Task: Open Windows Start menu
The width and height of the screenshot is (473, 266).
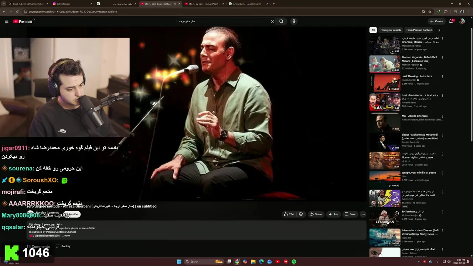Action: (x=179, y=262)
